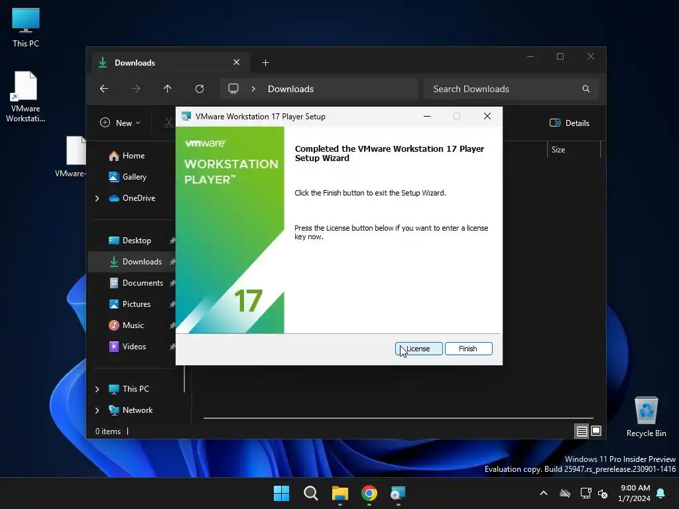Toggle the Details pane
This screenshot has height=509, width=679.
click(x=570, y=123)
